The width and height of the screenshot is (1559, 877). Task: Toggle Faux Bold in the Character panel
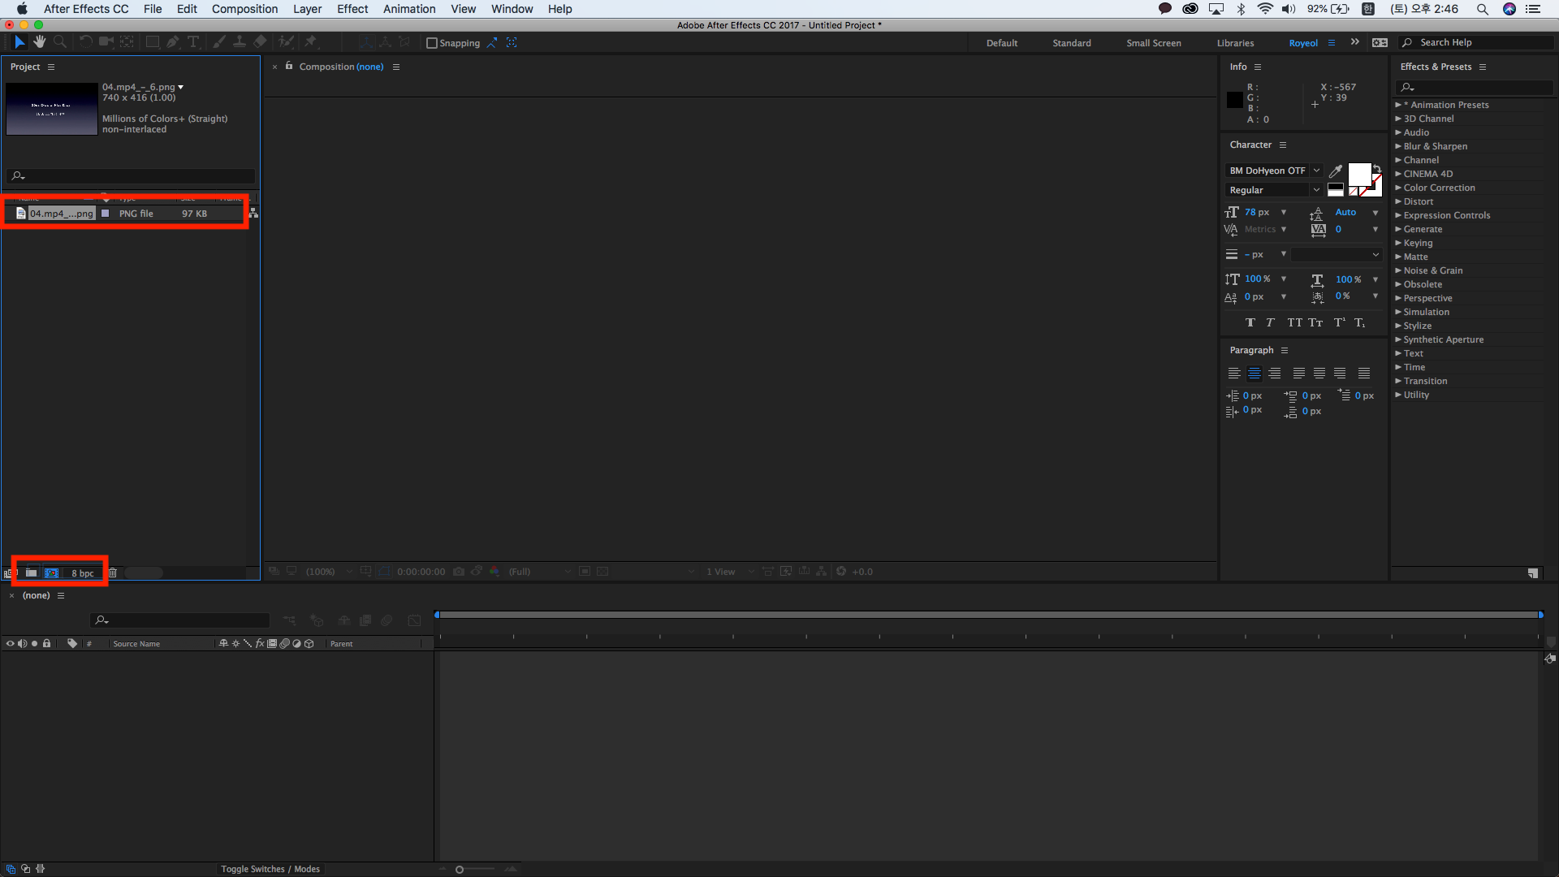1250,323
